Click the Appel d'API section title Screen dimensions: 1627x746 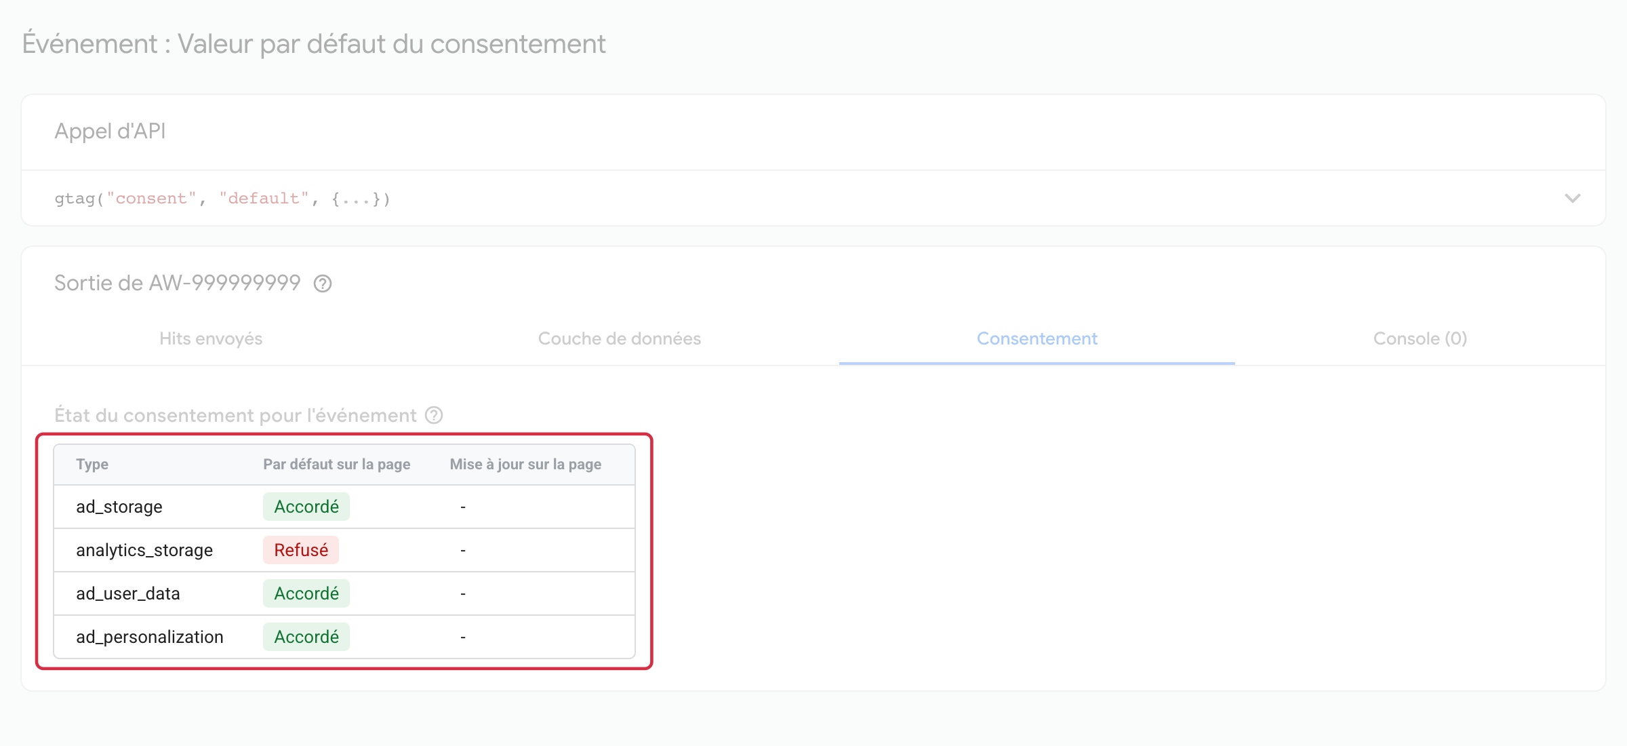(x=110, y=130)
